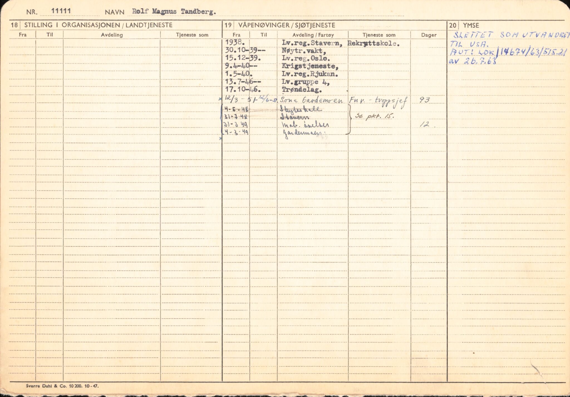
Task: Click the 'Avdeling' column header in section 18
Action: 112,35
